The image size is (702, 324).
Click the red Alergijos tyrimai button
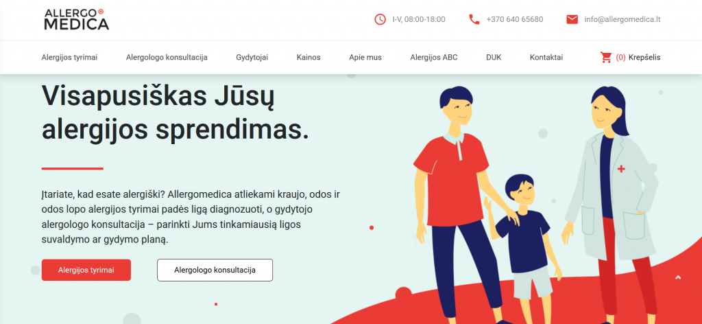click(86, 270)
